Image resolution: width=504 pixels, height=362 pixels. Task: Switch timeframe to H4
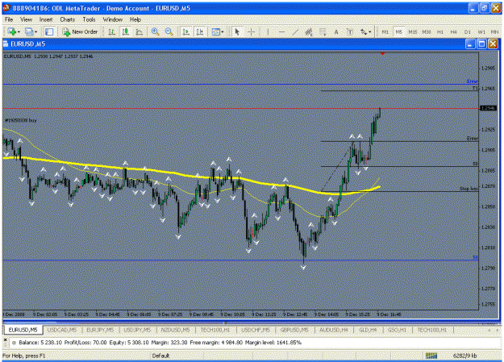pyautogui.click(x=453, y=31)
